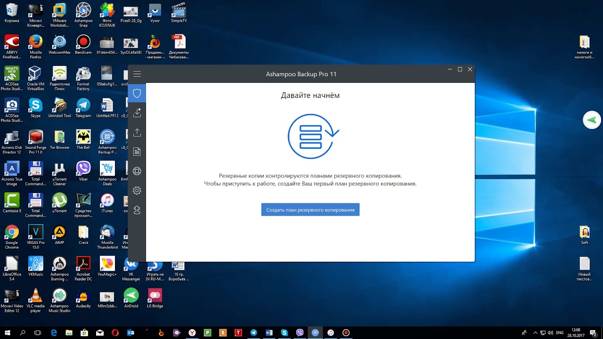
Task: Select the AirDroid desktop icon
Action: point(131,298)
